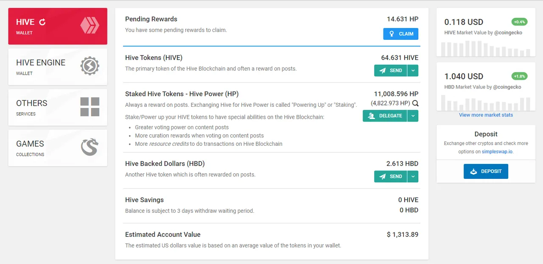This screenshot has width=543, height=264.
Task: Open the OTHERS Services tab
Action: pyautogui.click(x=58, y=108)
